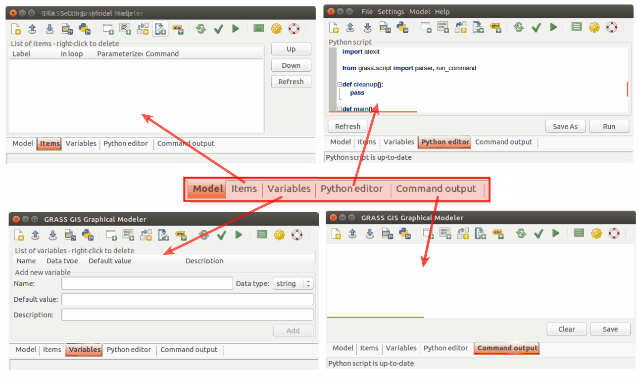Add a comment to the model

[x=178, y=29]
